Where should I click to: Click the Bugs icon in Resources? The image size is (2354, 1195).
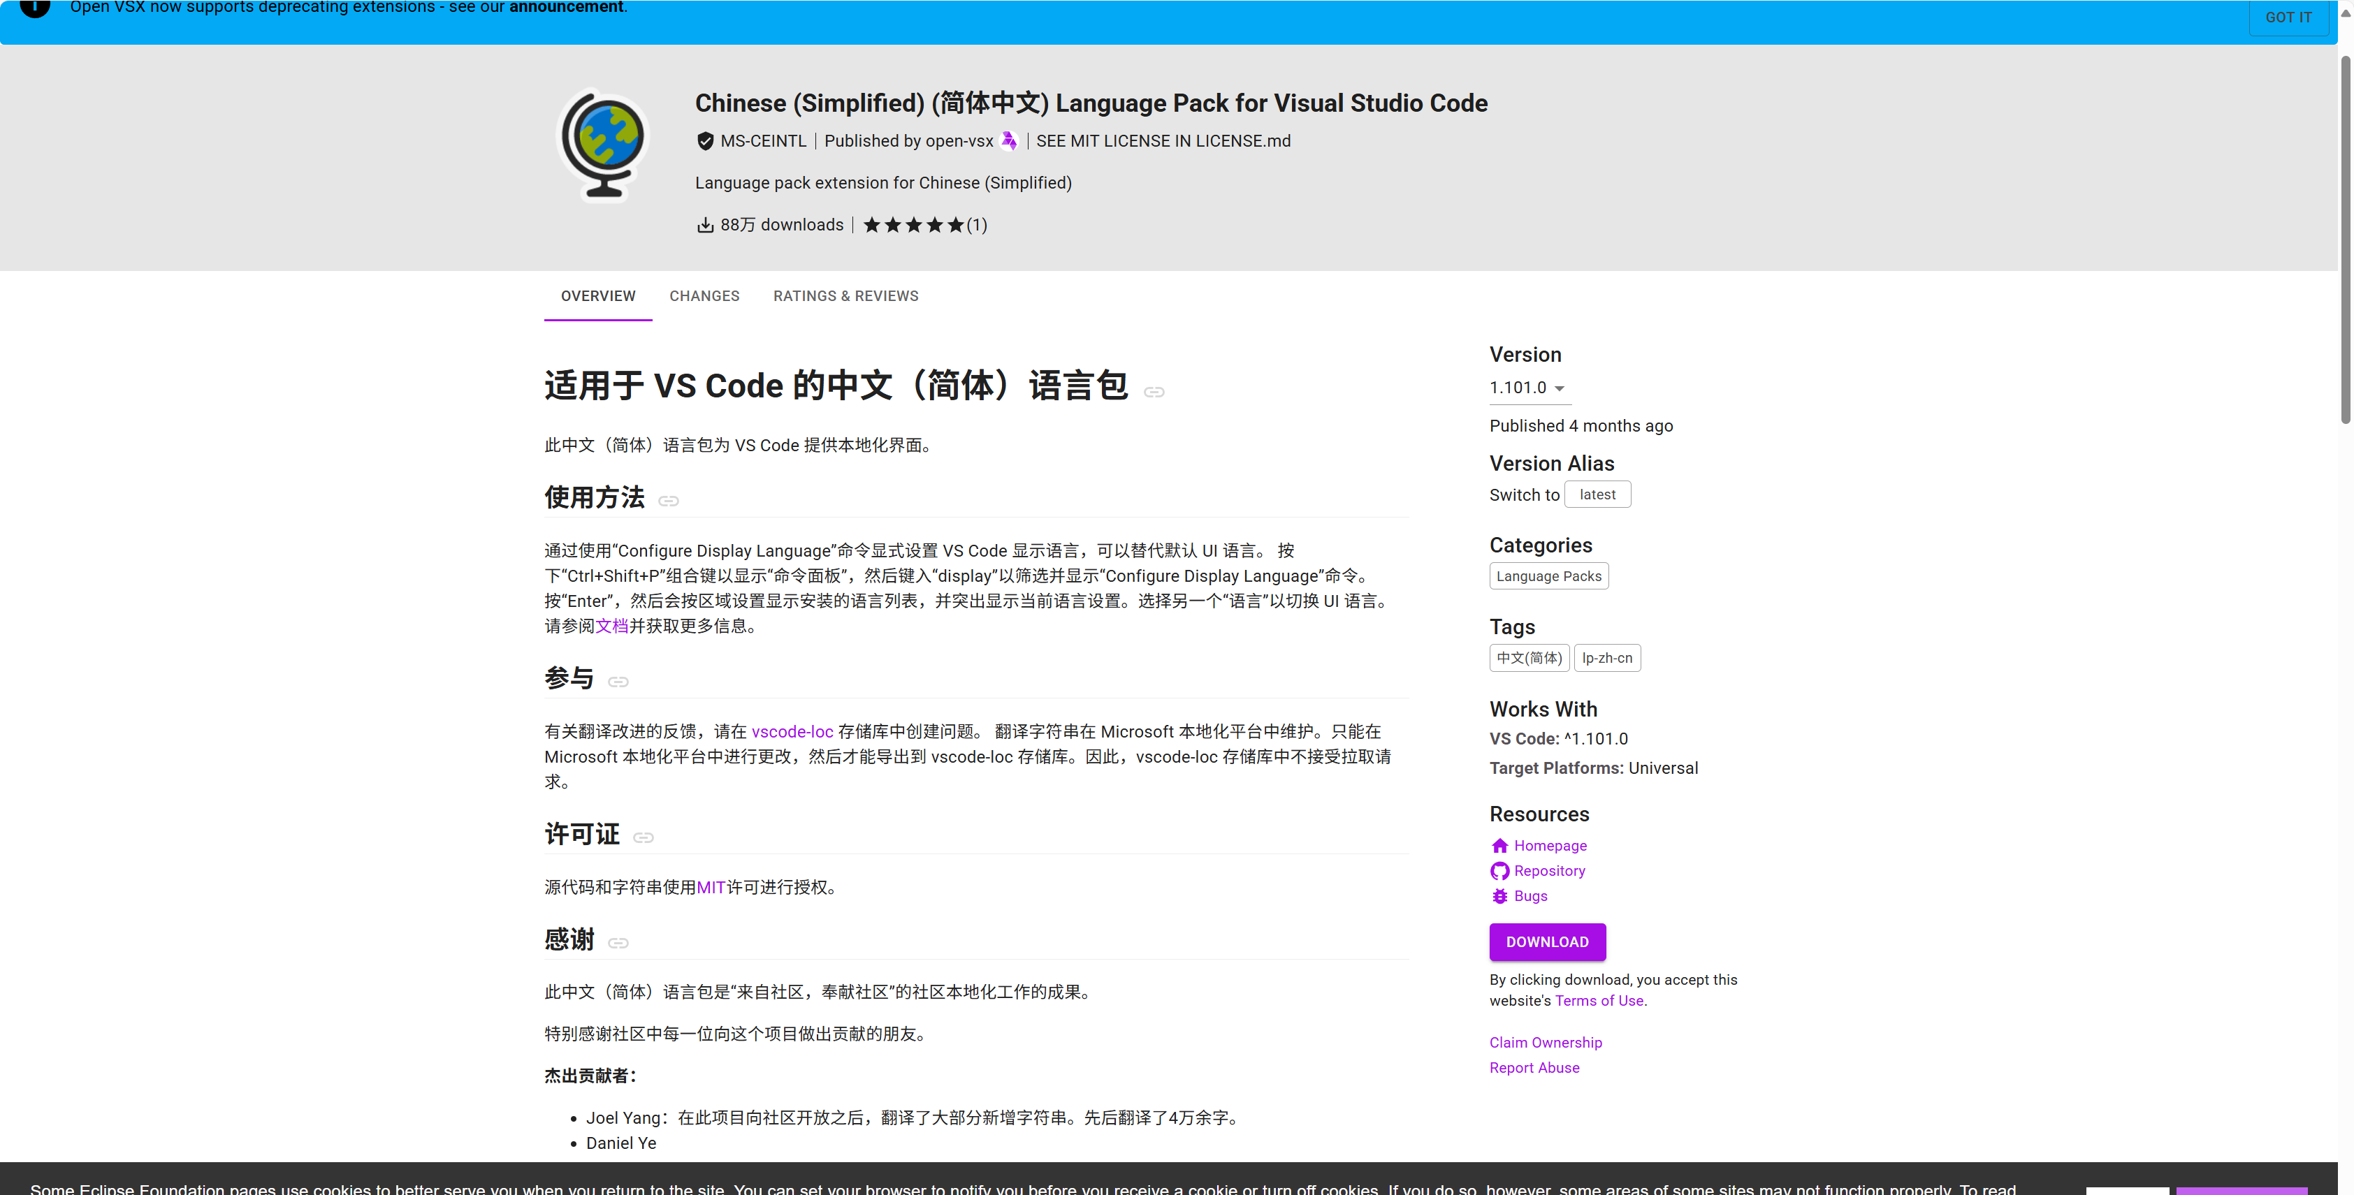tap(1499, 896)
